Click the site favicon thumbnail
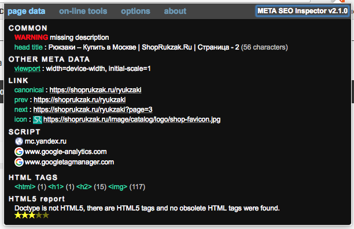 38,119
